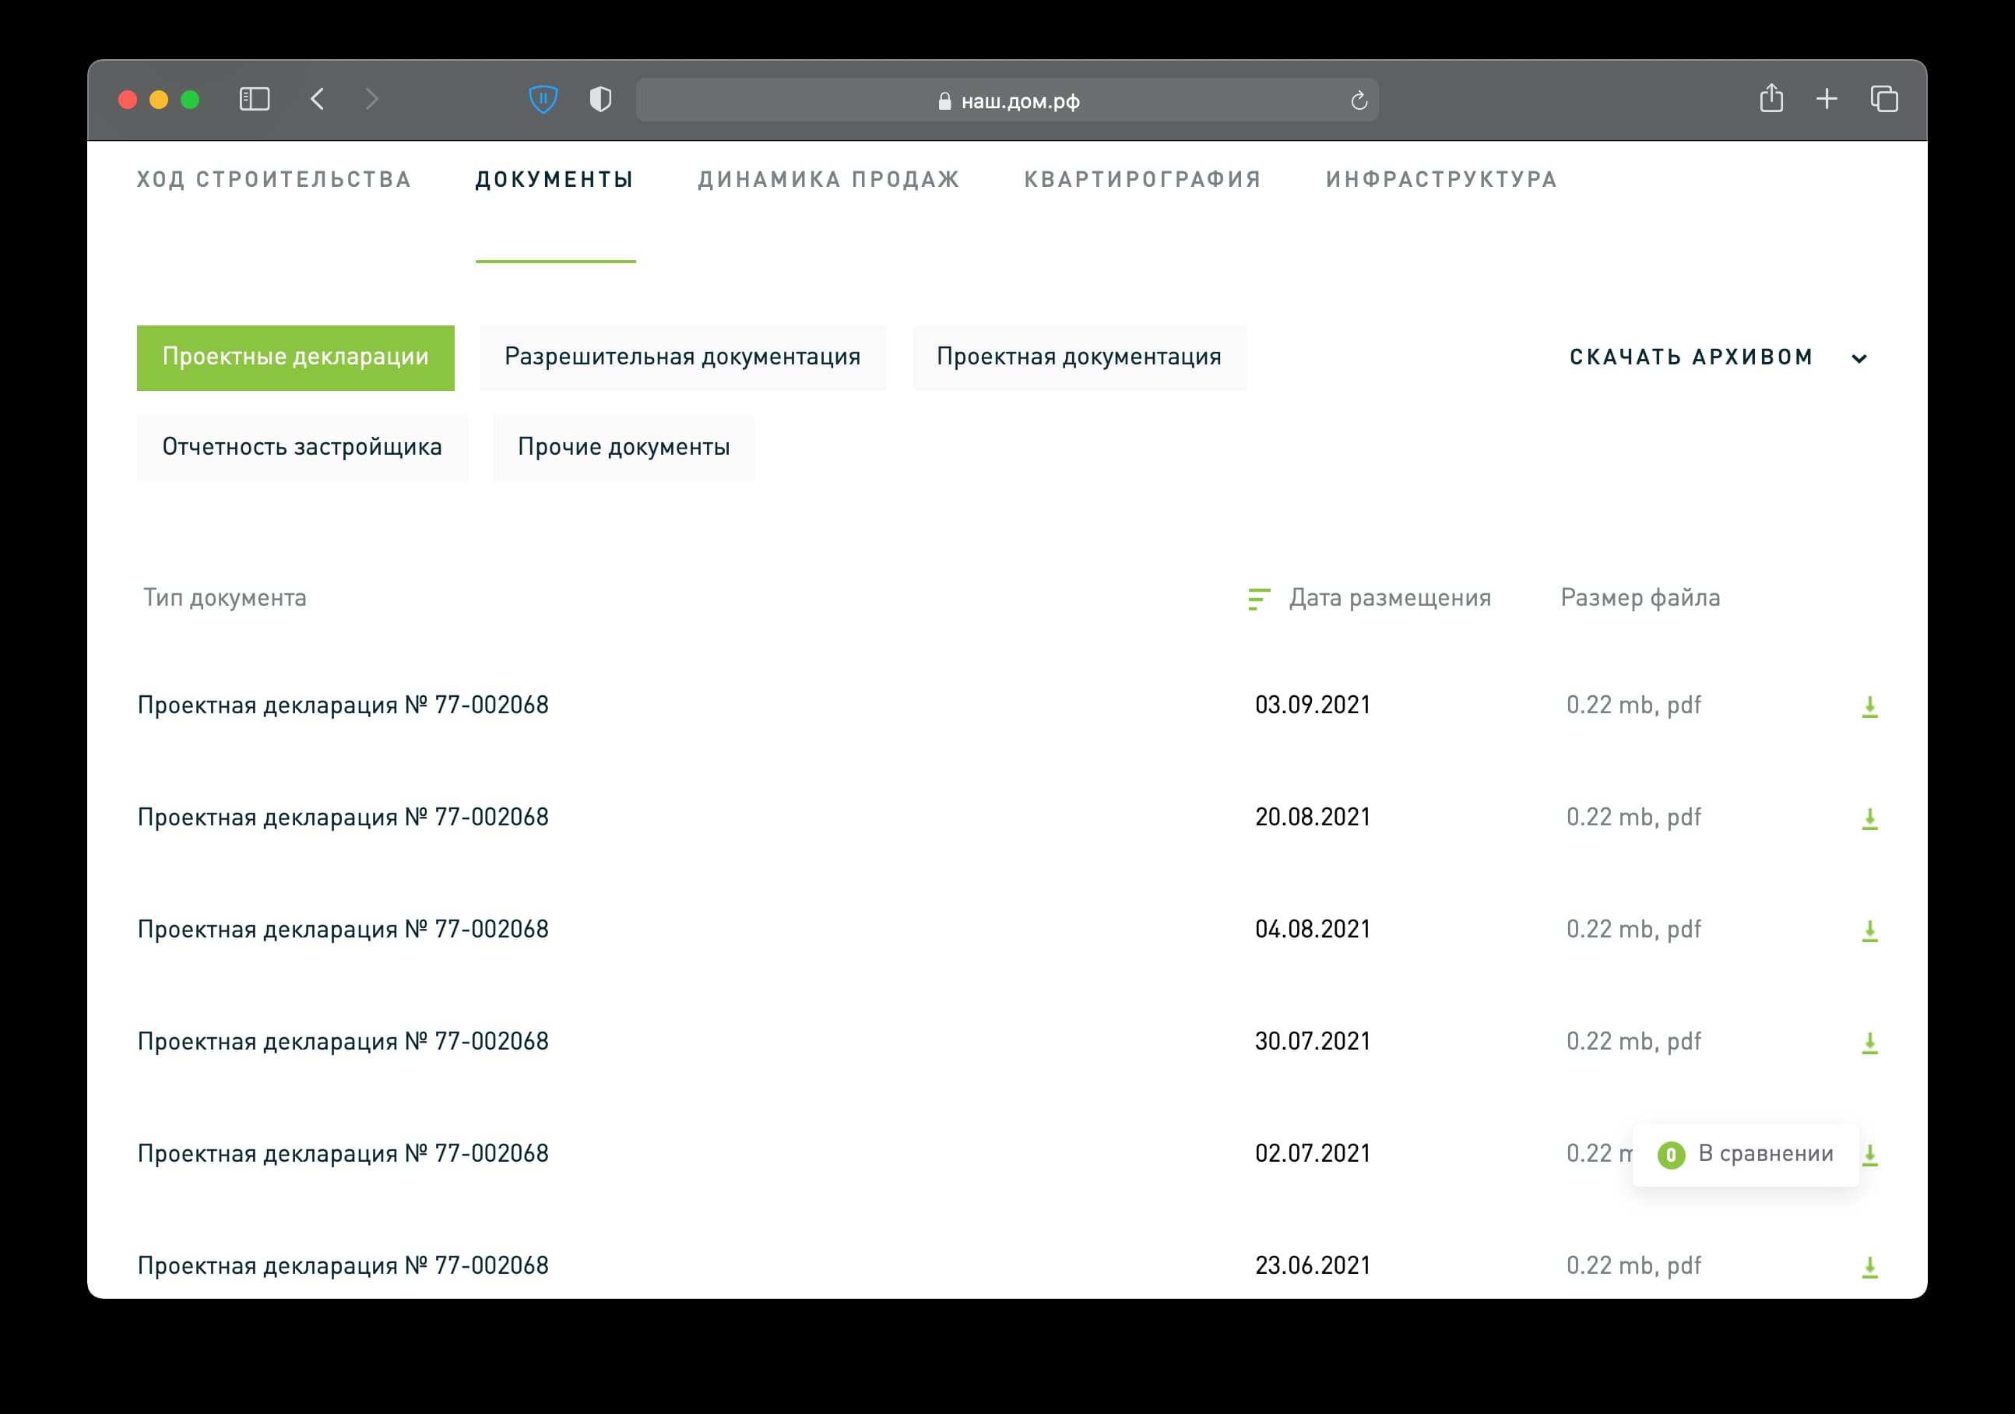Reload the page with the refresh icon
The width and height of the screenshot is (2015, 1414).
pos(1359,101)
